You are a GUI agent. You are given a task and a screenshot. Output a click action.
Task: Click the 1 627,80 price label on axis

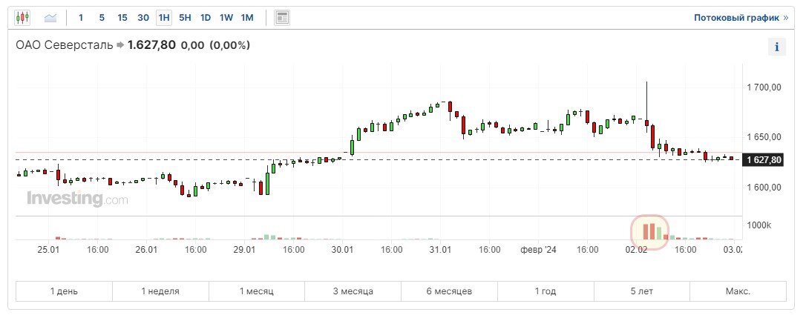tap(764, 160)
